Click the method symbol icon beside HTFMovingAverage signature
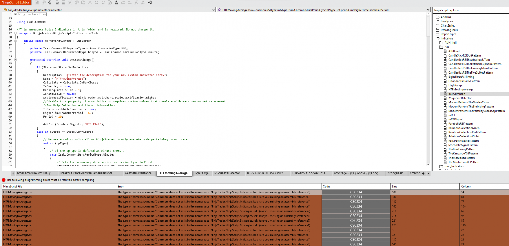509x246 pixels. (x=219, y=10)
